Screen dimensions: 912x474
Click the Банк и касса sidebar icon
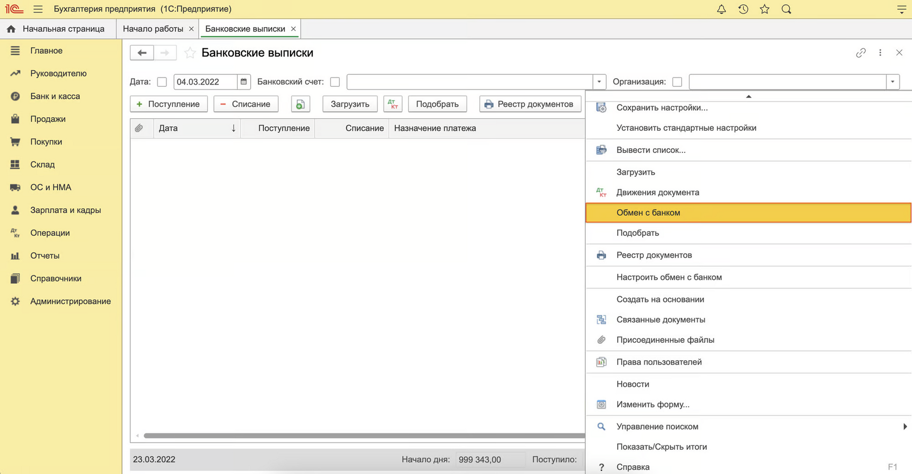[15, 96]
